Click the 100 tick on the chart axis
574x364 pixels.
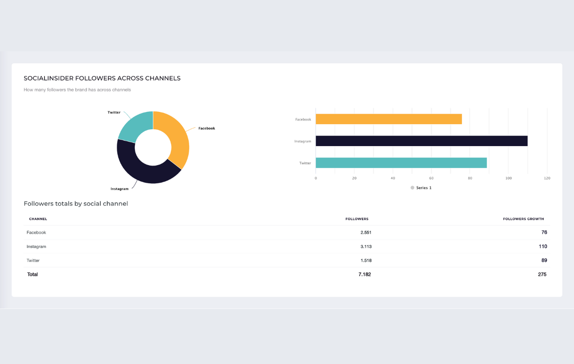tap(508, 178)
